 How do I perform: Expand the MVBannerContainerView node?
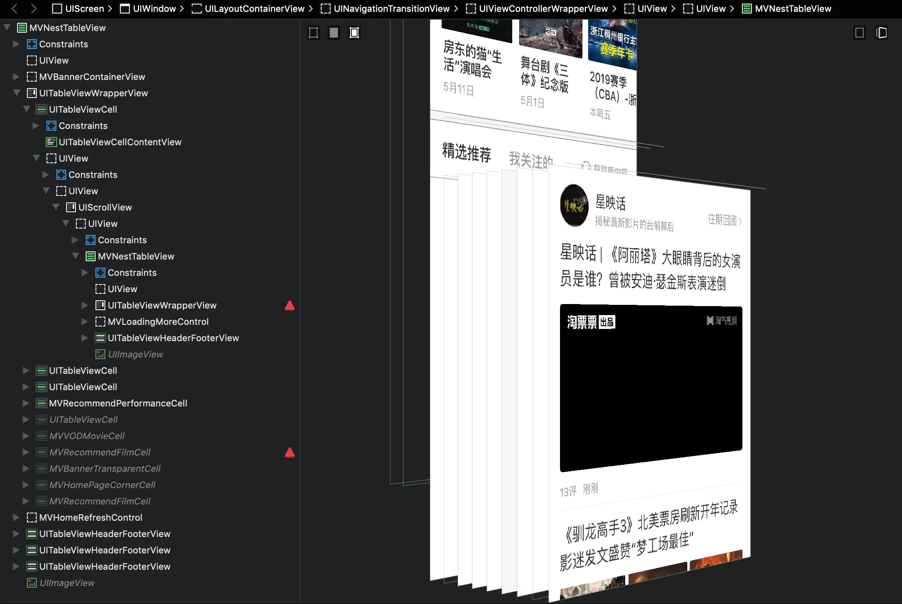(16, 77)
